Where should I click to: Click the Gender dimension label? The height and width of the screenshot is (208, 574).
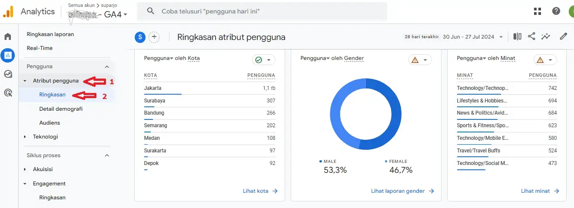354,58
